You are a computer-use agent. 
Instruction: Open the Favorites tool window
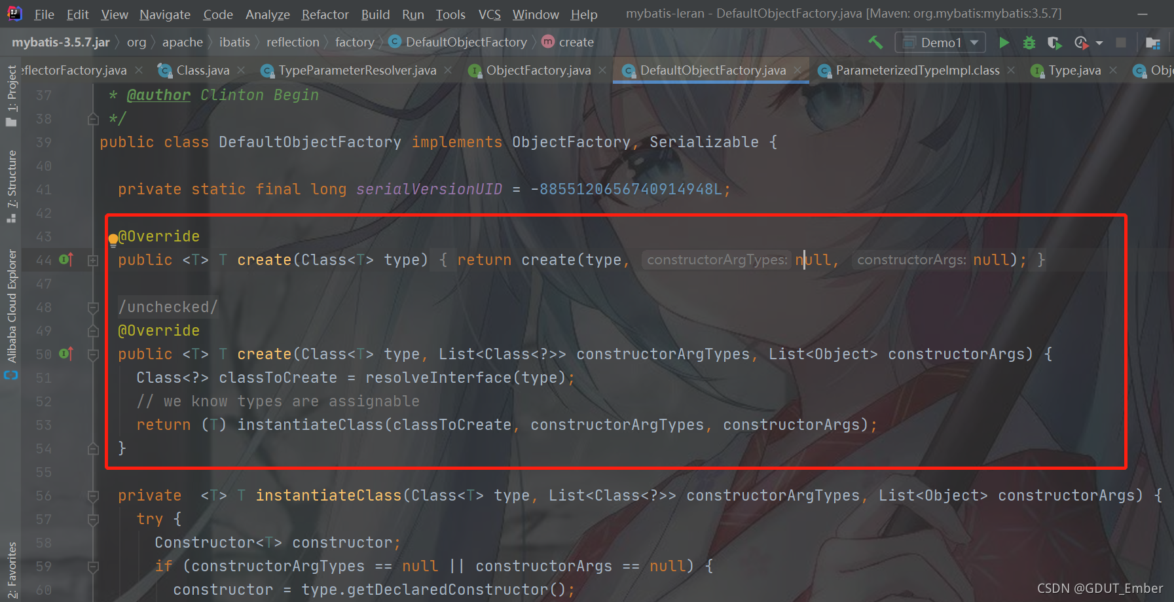11,569
